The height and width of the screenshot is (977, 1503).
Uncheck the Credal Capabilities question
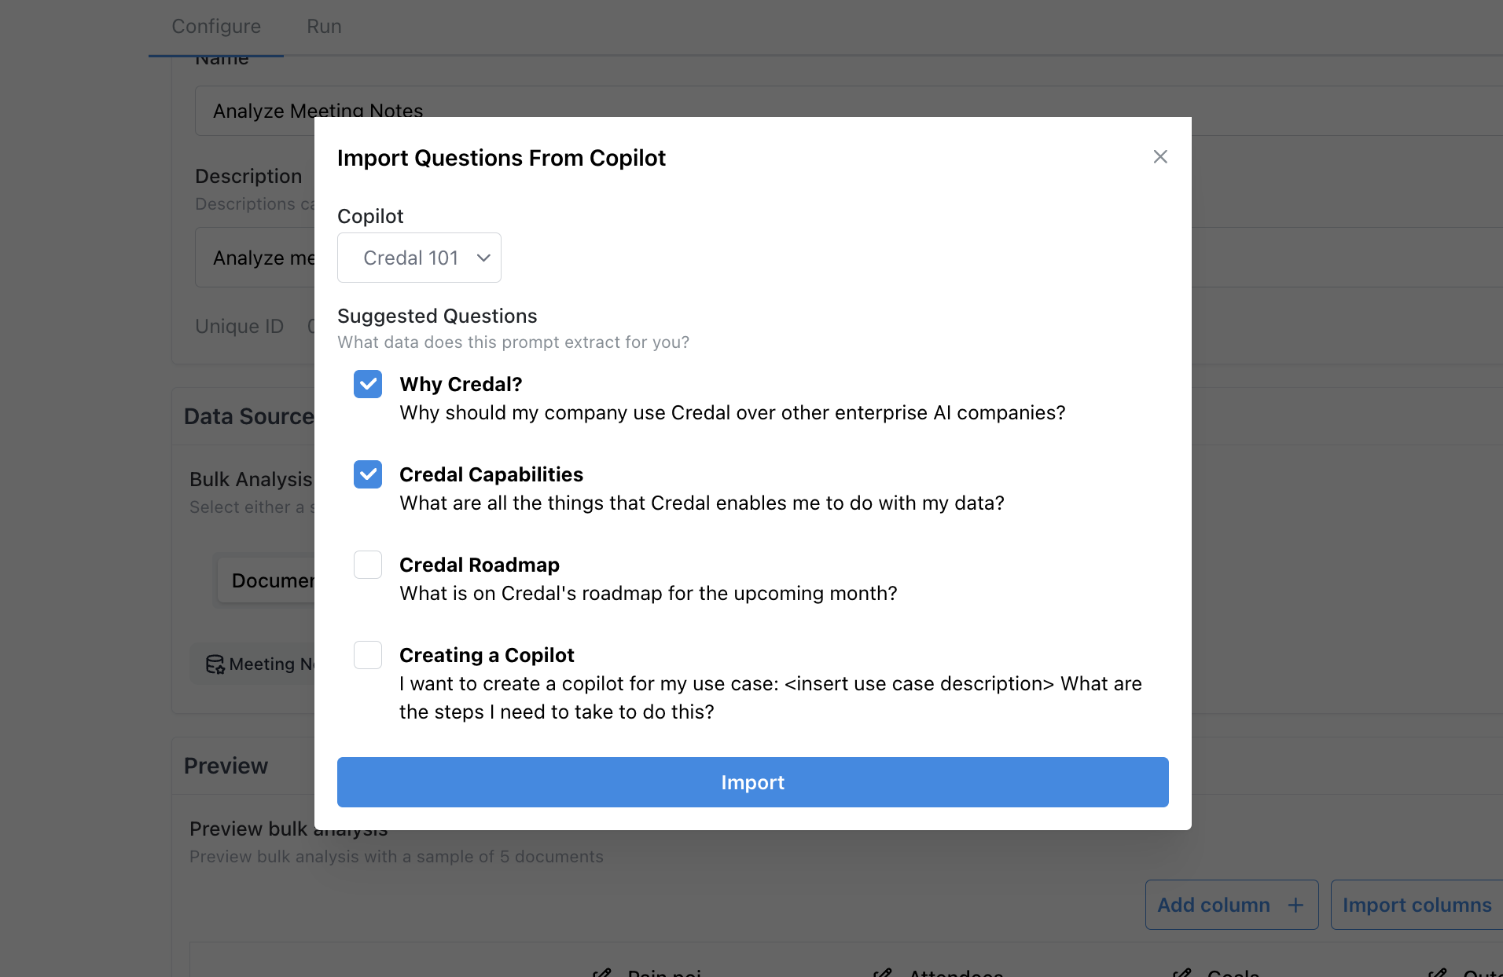pyautogui.click(x=367, y=474)
